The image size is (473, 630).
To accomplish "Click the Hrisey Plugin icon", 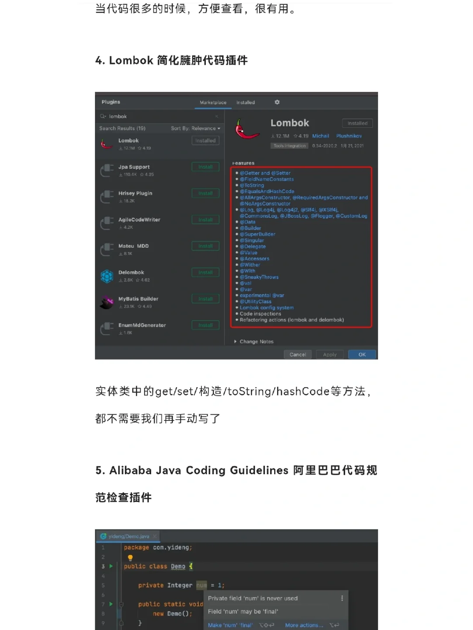I will 107,197.
